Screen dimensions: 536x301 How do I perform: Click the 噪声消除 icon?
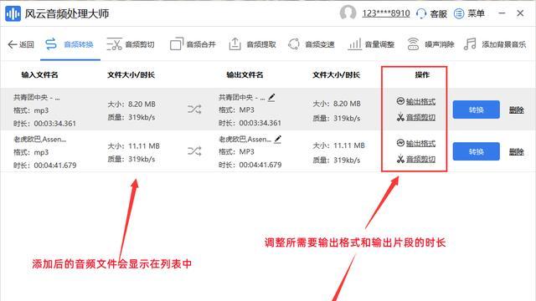click(x=413, y=44)
